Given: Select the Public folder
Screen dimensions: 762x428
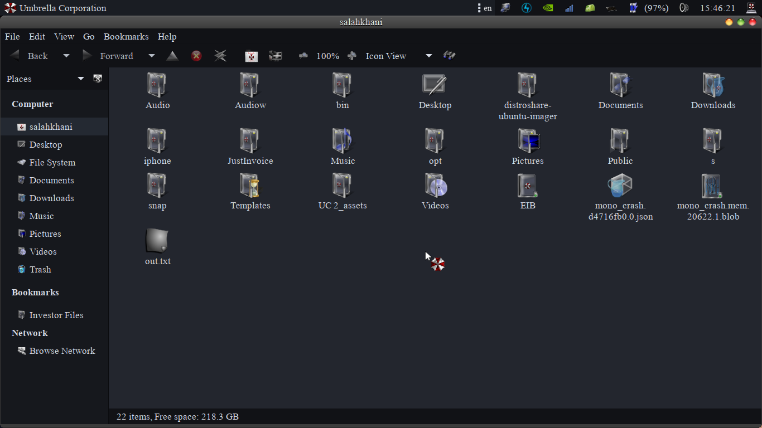Looking at the screenshot, I should [620, 147].
